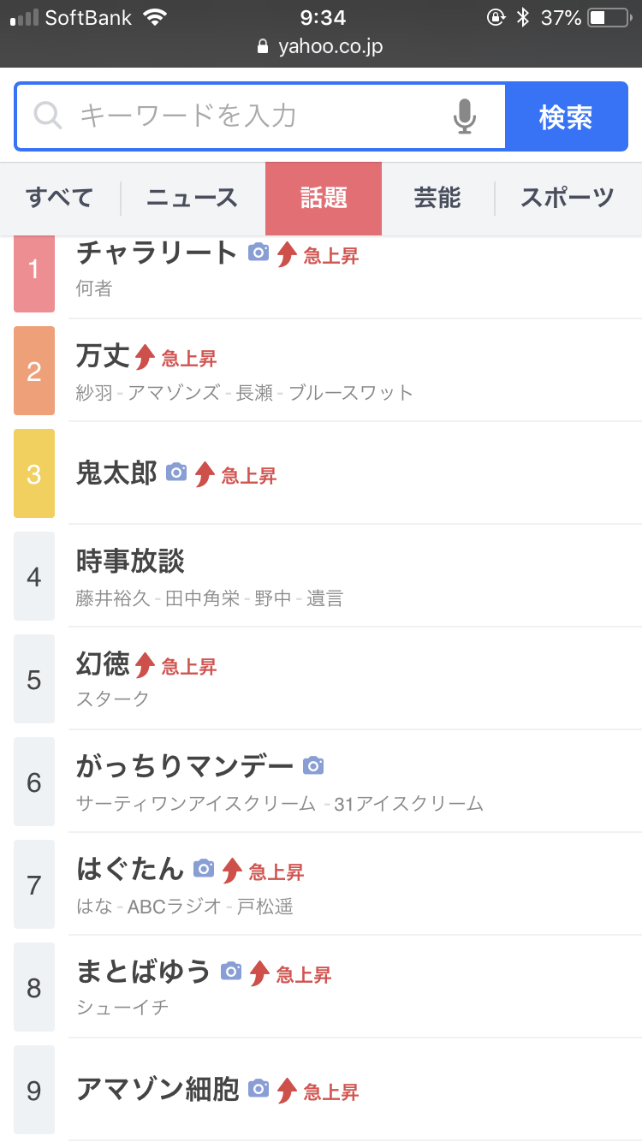The height and width of the screenshot is (1142, 642).
Task: Tap the magnifying glass search icon
Action: click(48, 116)
